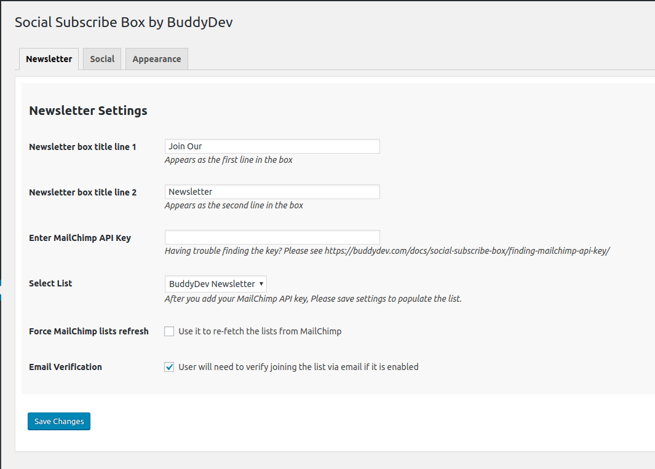The image size is (655, 469).
Task: Click the 'Newsletter box title line 1' label
Action: point(82,147)
